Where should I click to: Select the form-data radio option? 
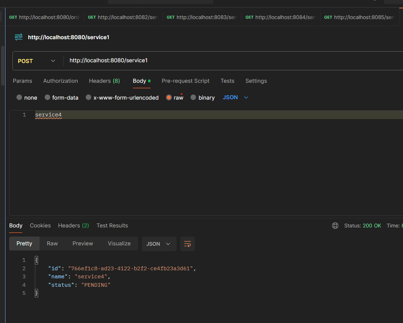point(47,97)
